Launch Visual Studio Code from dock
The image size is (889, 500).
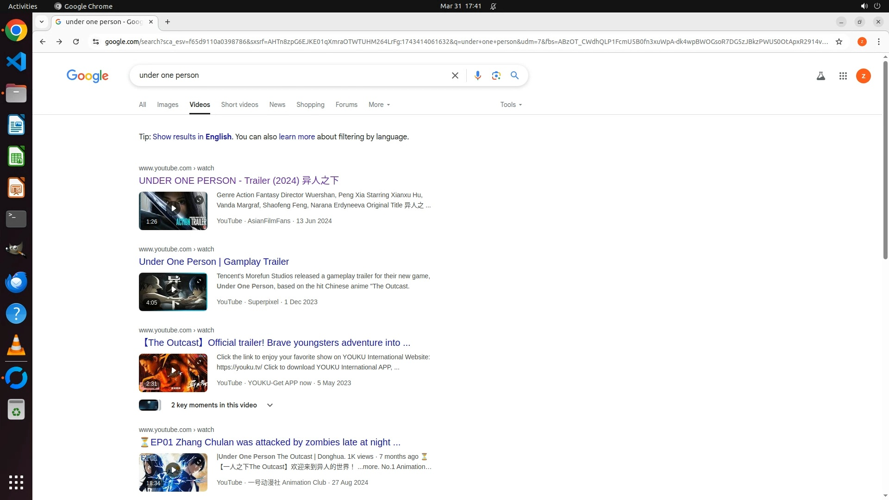tap(16, 62)
